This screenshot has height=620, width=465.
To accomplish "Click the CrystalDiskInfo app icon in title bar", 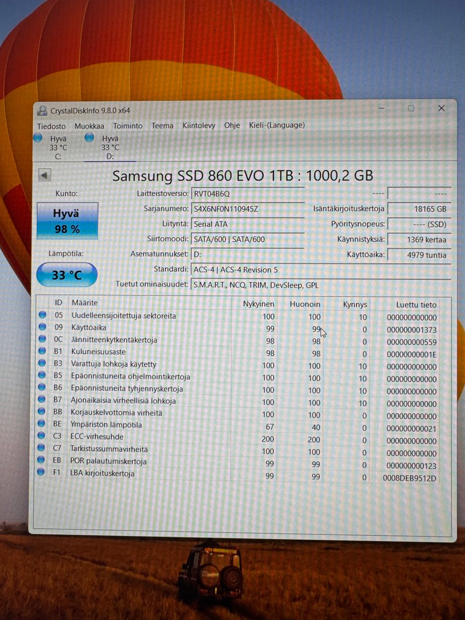I will pyautogui.click(x=42, y=110).
